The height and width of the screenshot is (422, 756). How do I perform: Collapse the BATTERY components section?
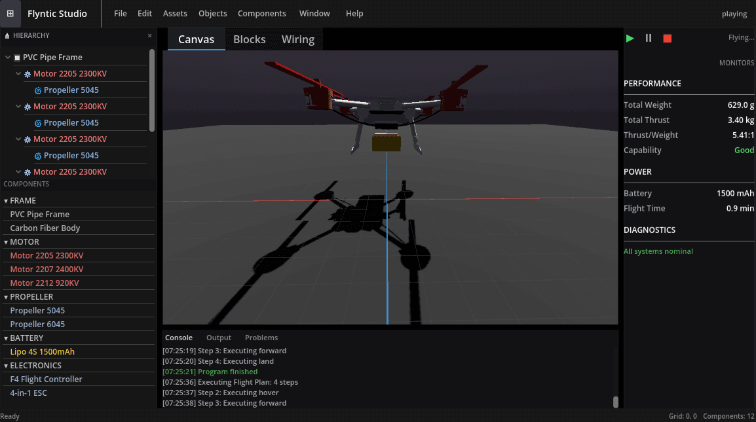point(6,339)
